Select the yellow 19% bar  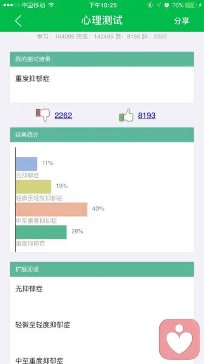[33, 187]
